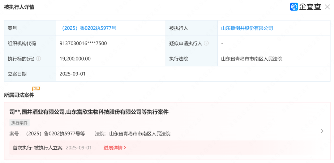The height and width of the screenshot is (163, 334).
Task: Open case number link in 案号 table row
Action: [x=88, y=28]
